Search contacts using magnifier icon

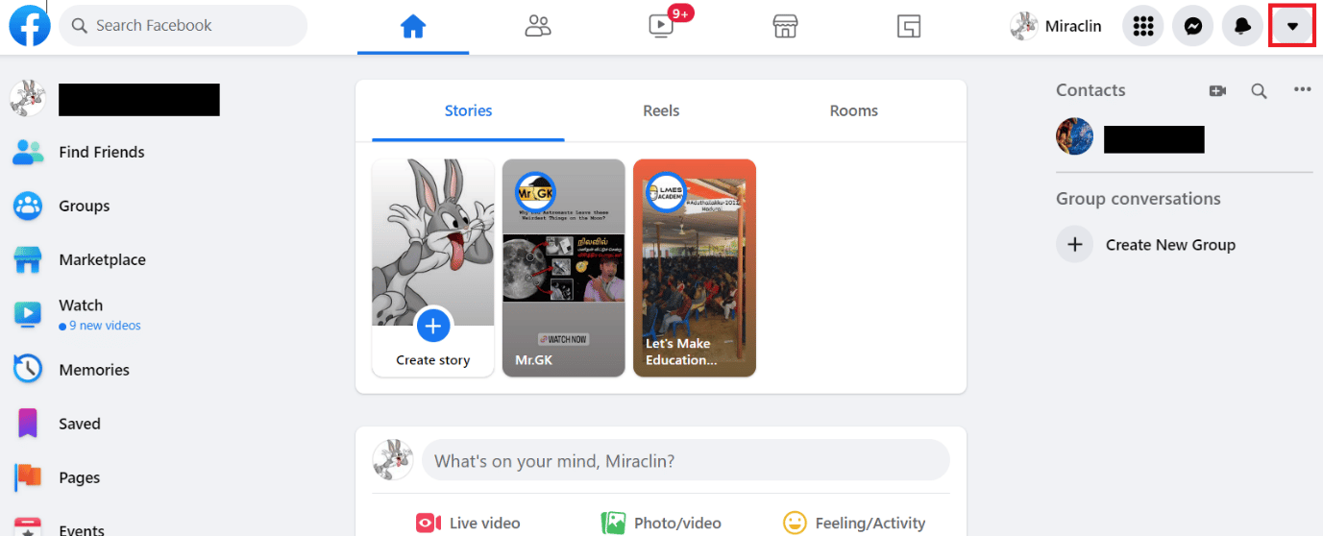(1259, 90)
